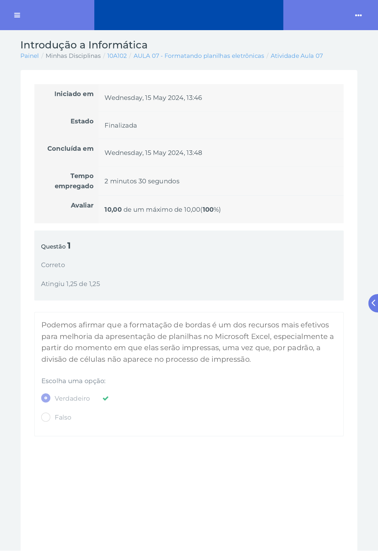
Task: Select the Verdadeiro radio option
Action: click(46, 398)
